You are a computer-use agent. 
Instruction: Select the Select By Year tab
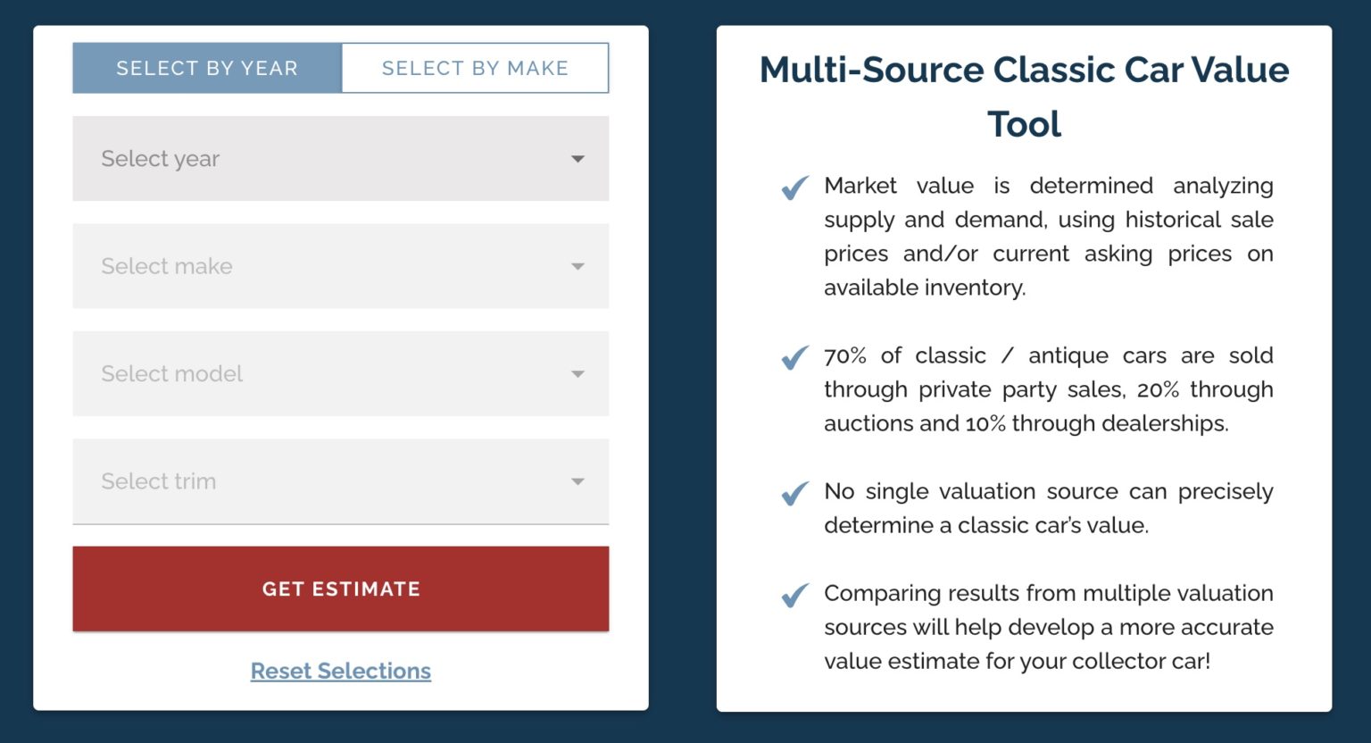tap(206, 67)
